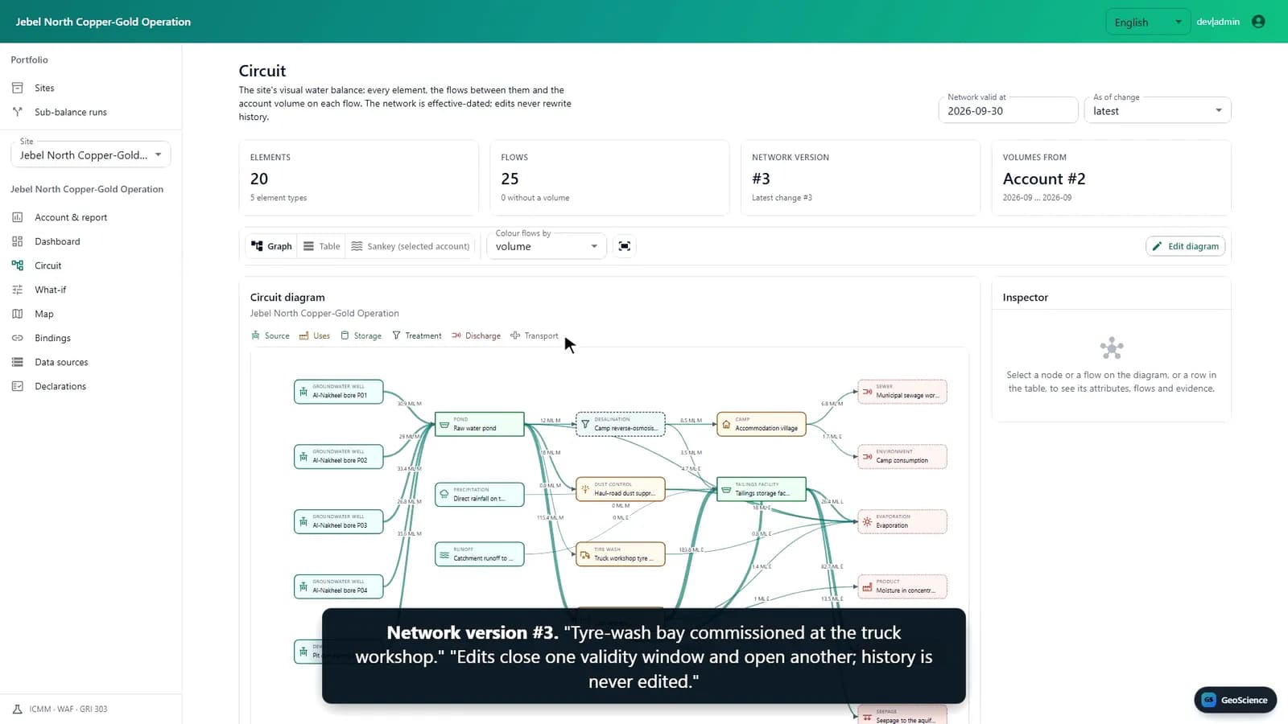
Task: Open the As of change dropdown
Action: click(x=1158, y=110)
